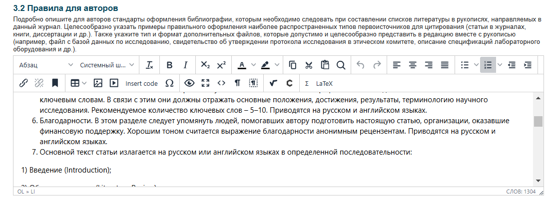
Task: Click the СЛОВ: 1304 word count
Action: tap(521, 192)
